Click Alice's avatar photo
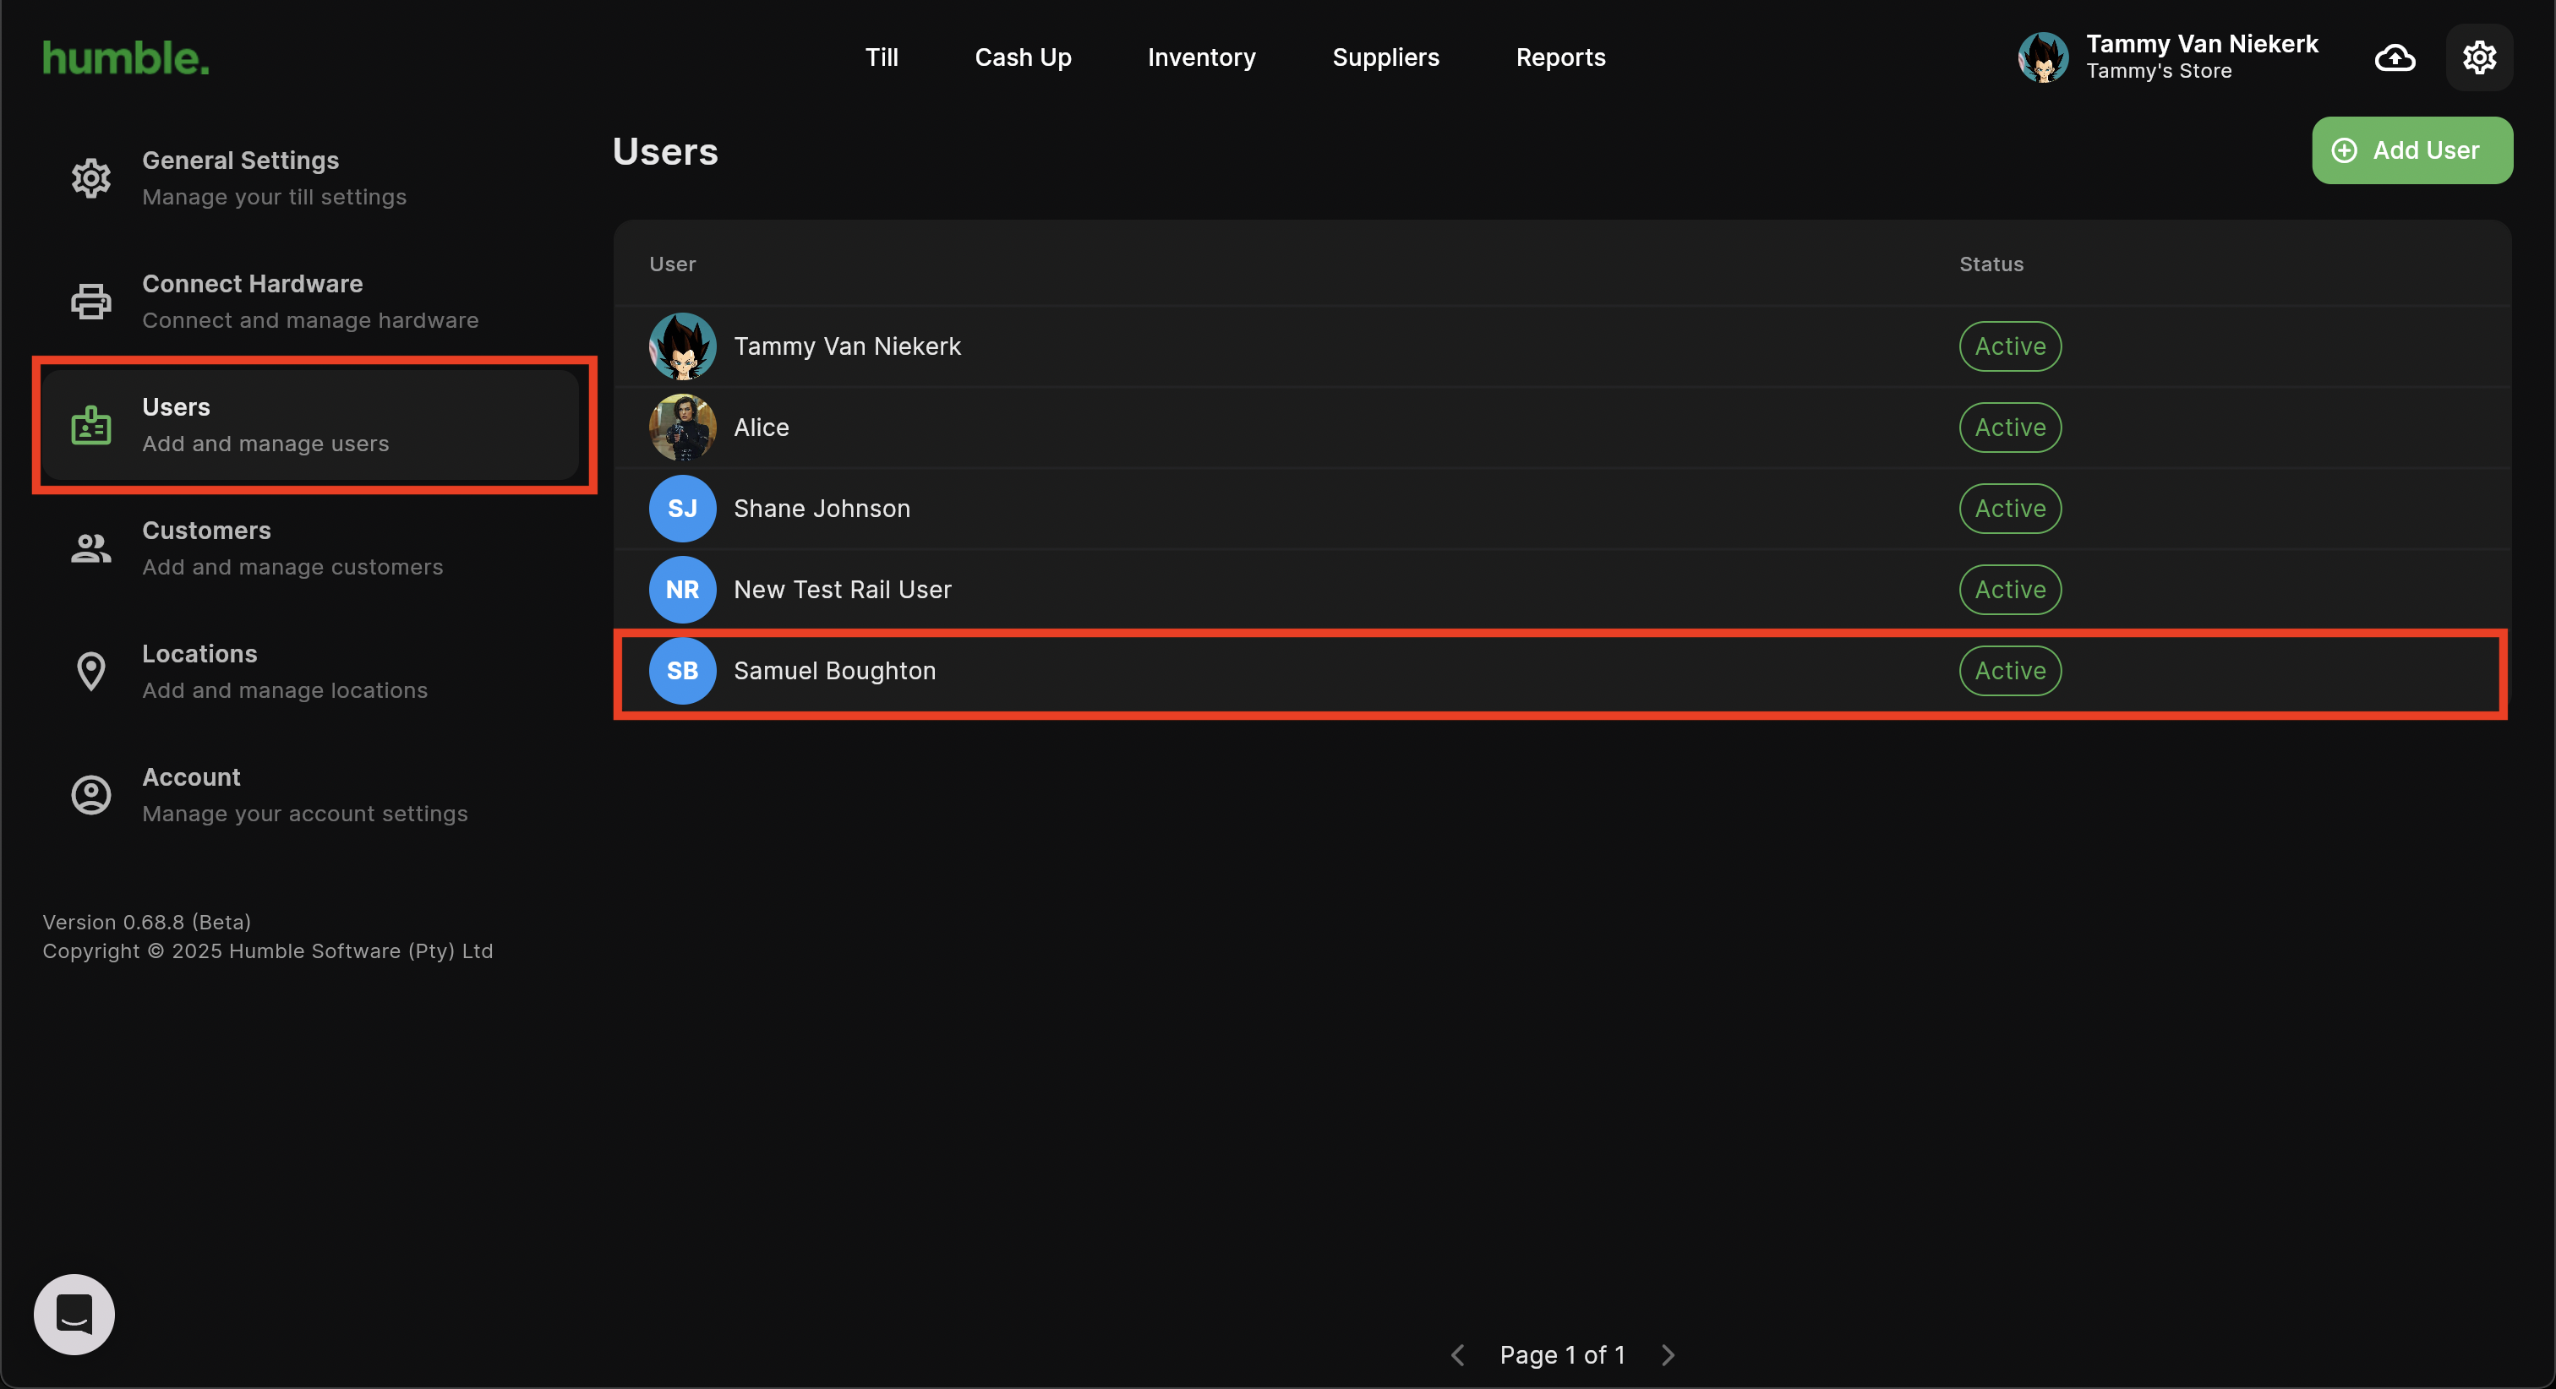 (x=683, y=428)
